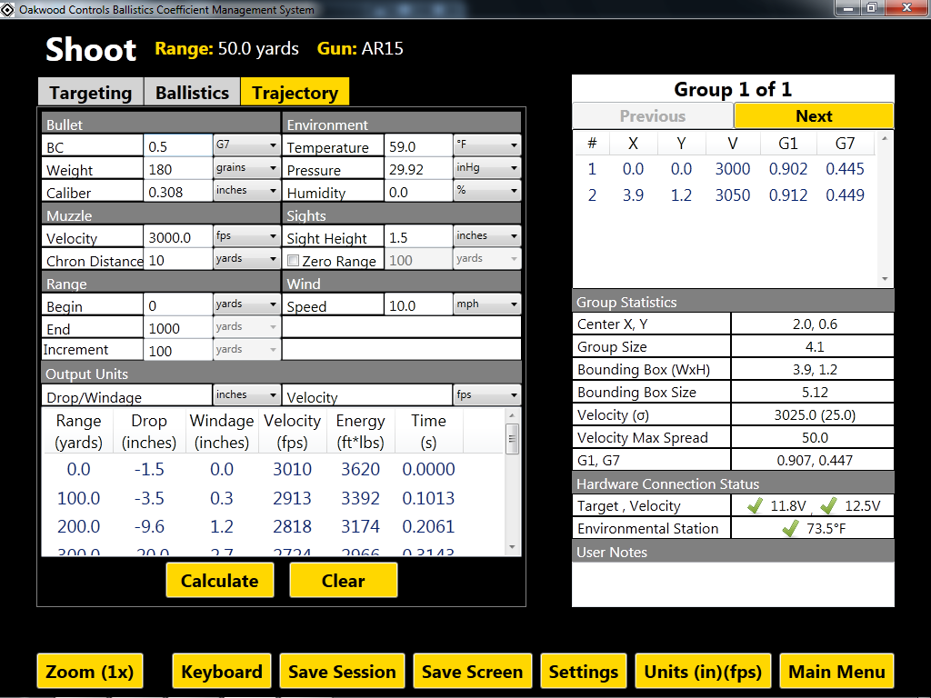
Task: Click the Range Begin field 0
Action: coord(177,305)
